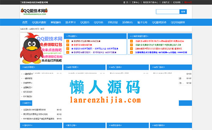Open item 3 技术网址大全 in 本站推荐
The image size is (212, 130).
click(95, 49)
